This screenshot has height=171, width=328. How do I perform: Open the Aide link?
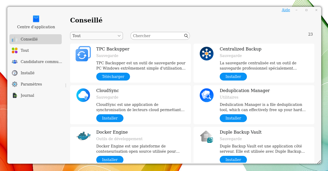286,10
